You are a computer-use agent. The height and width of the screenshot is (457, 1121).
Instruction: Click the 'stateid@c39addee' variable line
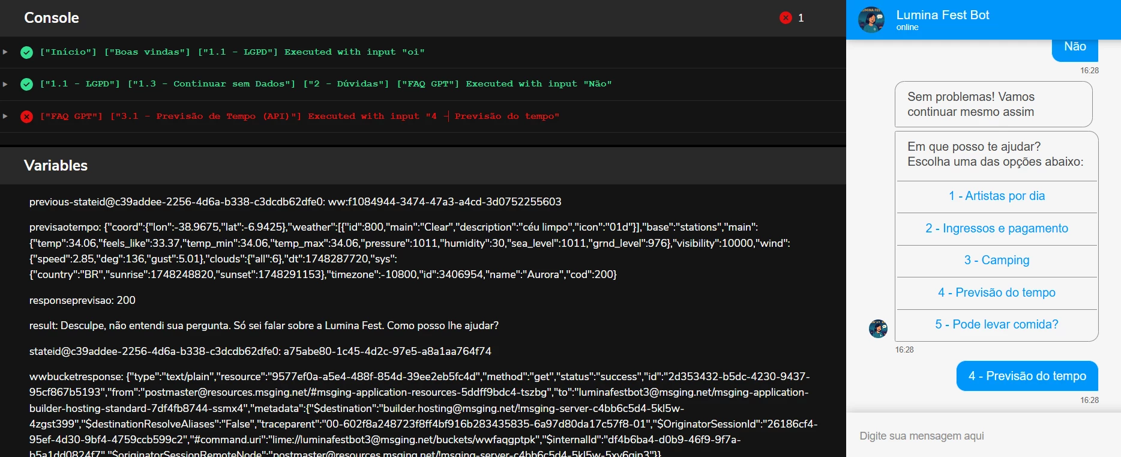coord(260,351)
